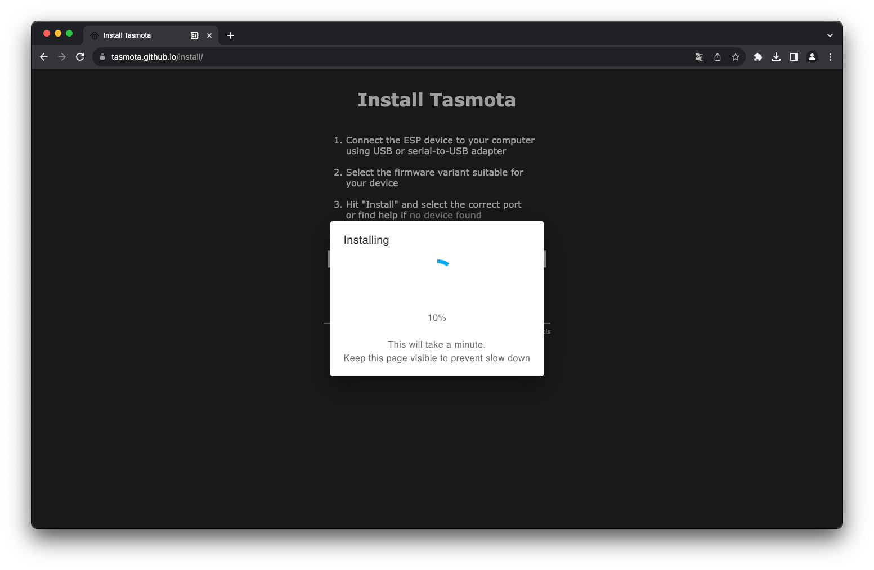Share this page using share icon
Screen dimensions: 874x570
[x=718, y=57]
